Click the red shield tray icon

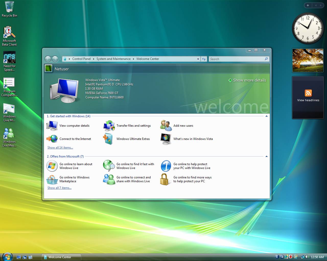coord(290,257)
